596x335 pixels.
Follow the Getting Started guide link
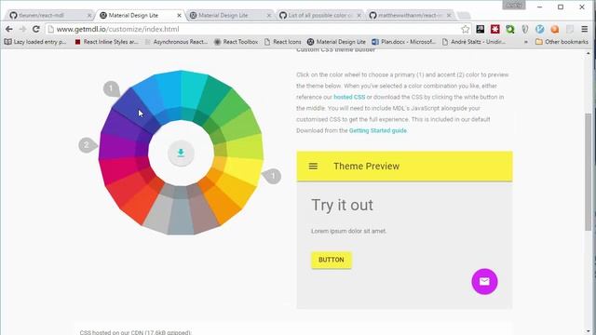378,130
